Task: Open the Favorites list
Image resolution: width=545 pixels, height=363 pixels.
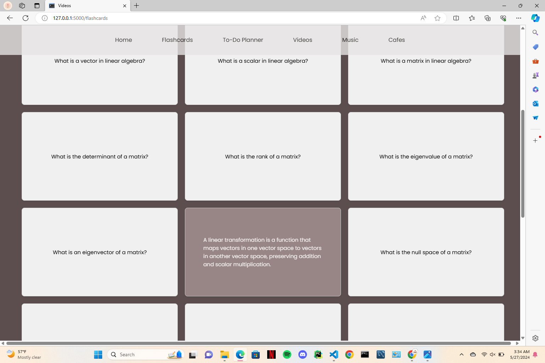Action: point(472,18)
